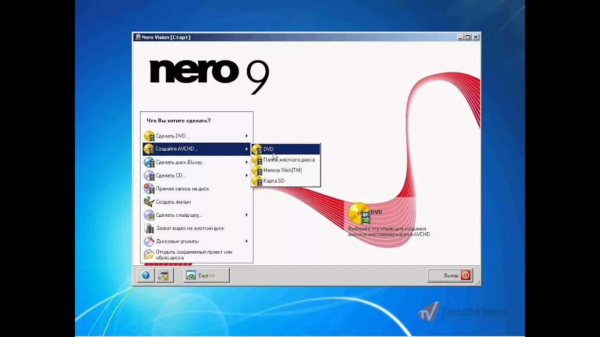Maximize the Nero Vision window

[x=468, y=37]
